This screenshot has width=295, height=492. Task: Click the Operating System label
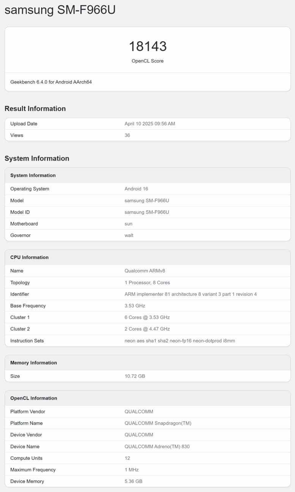click(30, 189)
